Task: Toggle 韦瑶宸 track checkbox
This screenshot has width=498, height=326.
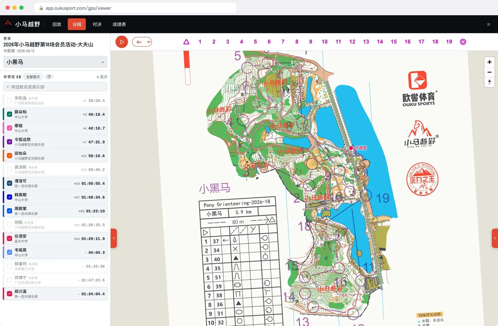Action: [x=10, y=252]
